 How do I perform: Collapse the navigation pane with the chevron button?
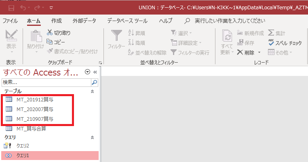point(95,72)
